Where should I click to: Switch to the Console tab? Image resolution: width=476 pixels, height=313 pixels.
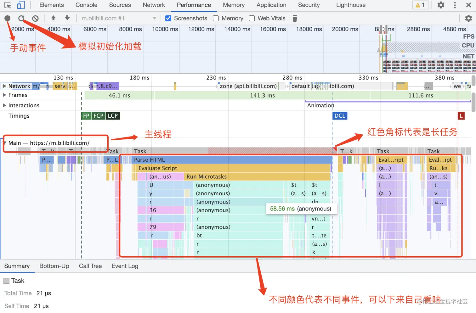(x=87, y=5)
